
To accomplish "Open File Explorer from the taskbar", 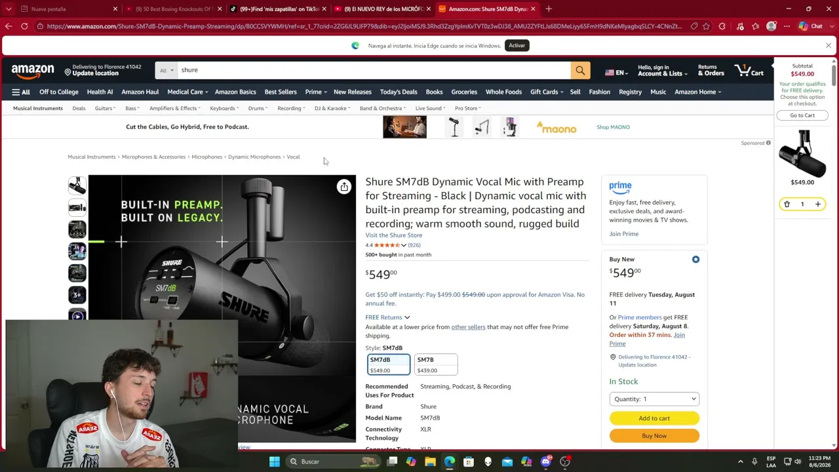I will pos(430,462).
